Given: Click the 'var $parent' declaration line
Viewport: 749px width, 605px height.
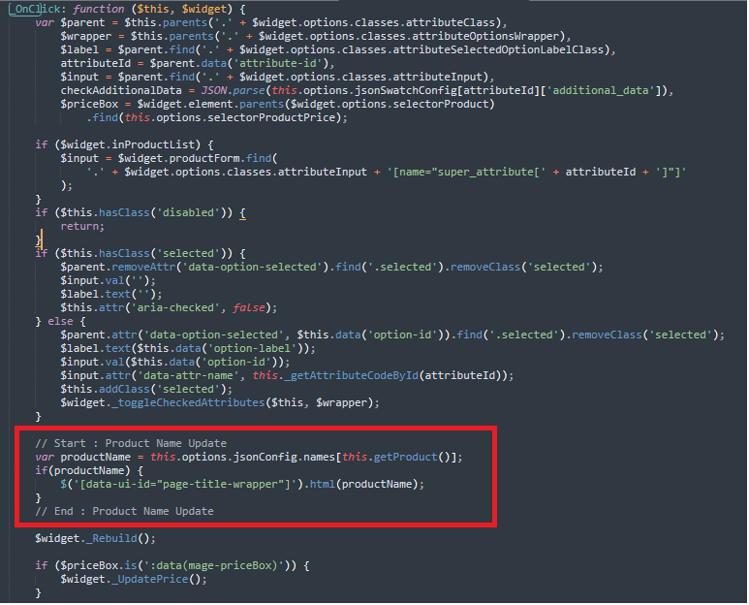Looking at the screenshot, I should (x=270, y=23).
